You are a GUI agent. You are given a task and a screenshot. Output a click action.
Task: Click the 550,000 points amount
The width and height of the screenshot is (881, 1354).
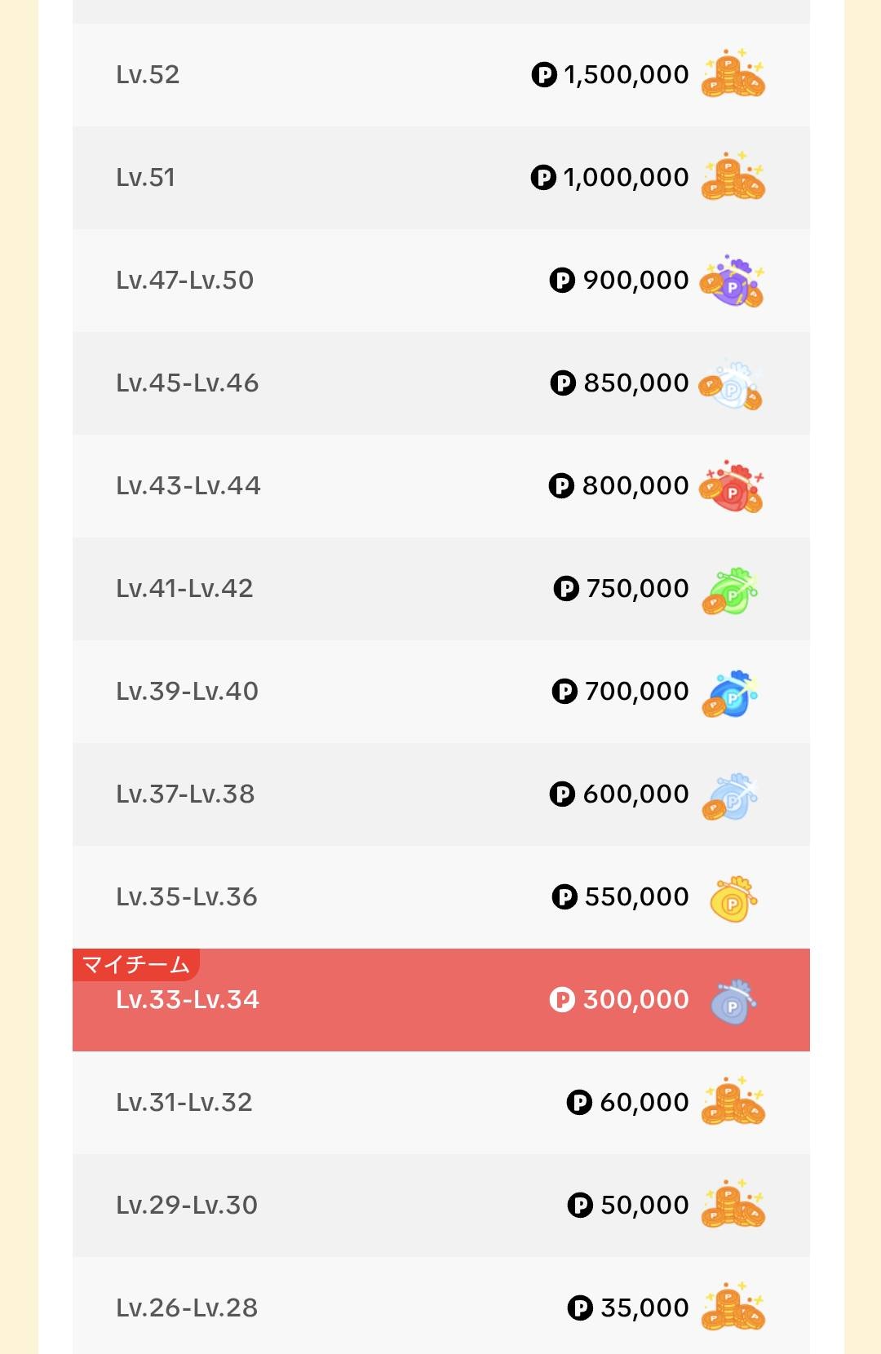[636, 896]
